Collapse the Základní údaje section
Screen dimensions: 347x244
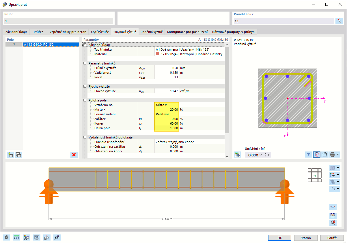pyautogui.click(x=85, y=45)
